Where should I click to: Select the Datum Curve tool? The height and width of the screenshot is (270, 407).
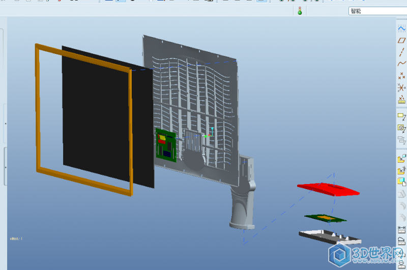(401, 63)
